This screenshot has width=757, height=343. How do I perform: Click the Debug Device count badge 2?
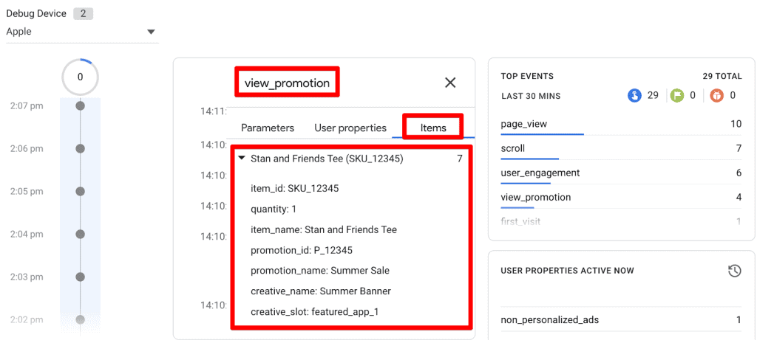pos(83,13)
